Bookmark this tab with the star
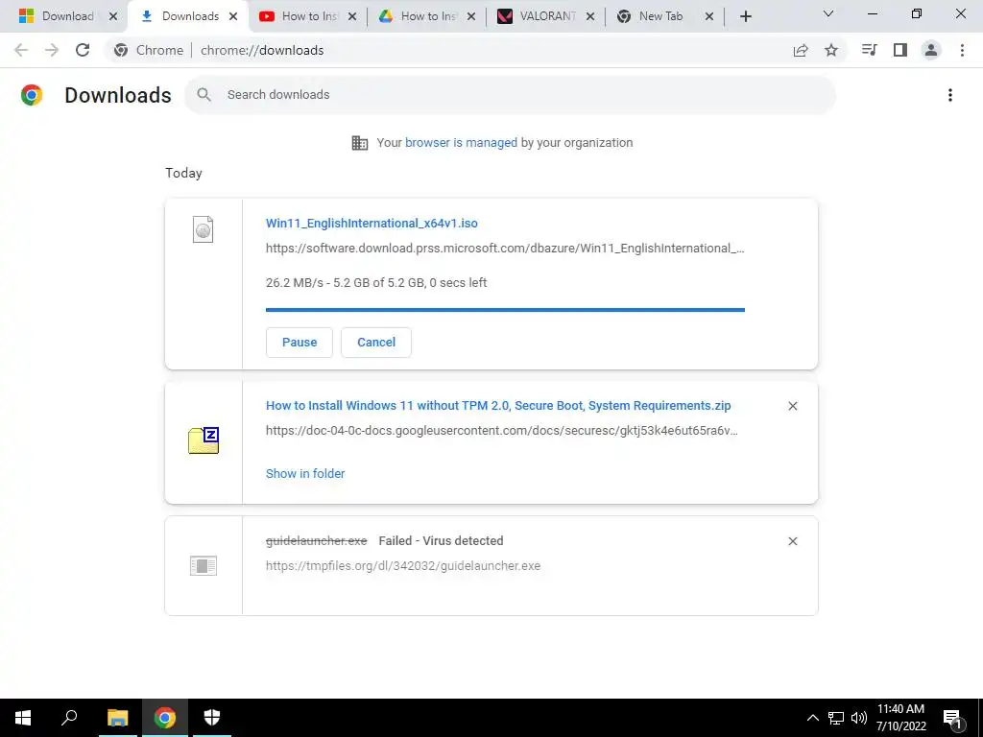The image size is (983, 737). pos(831,50)
